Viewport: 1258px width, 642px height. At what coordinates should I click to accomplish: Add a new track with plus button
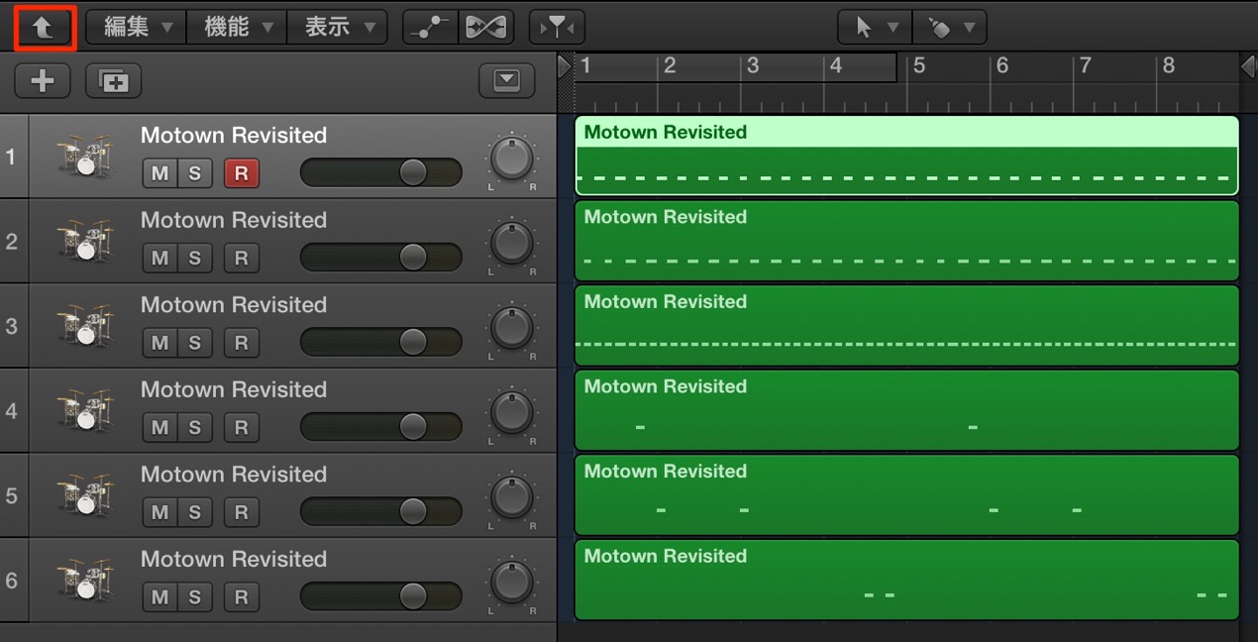(43, 81)
